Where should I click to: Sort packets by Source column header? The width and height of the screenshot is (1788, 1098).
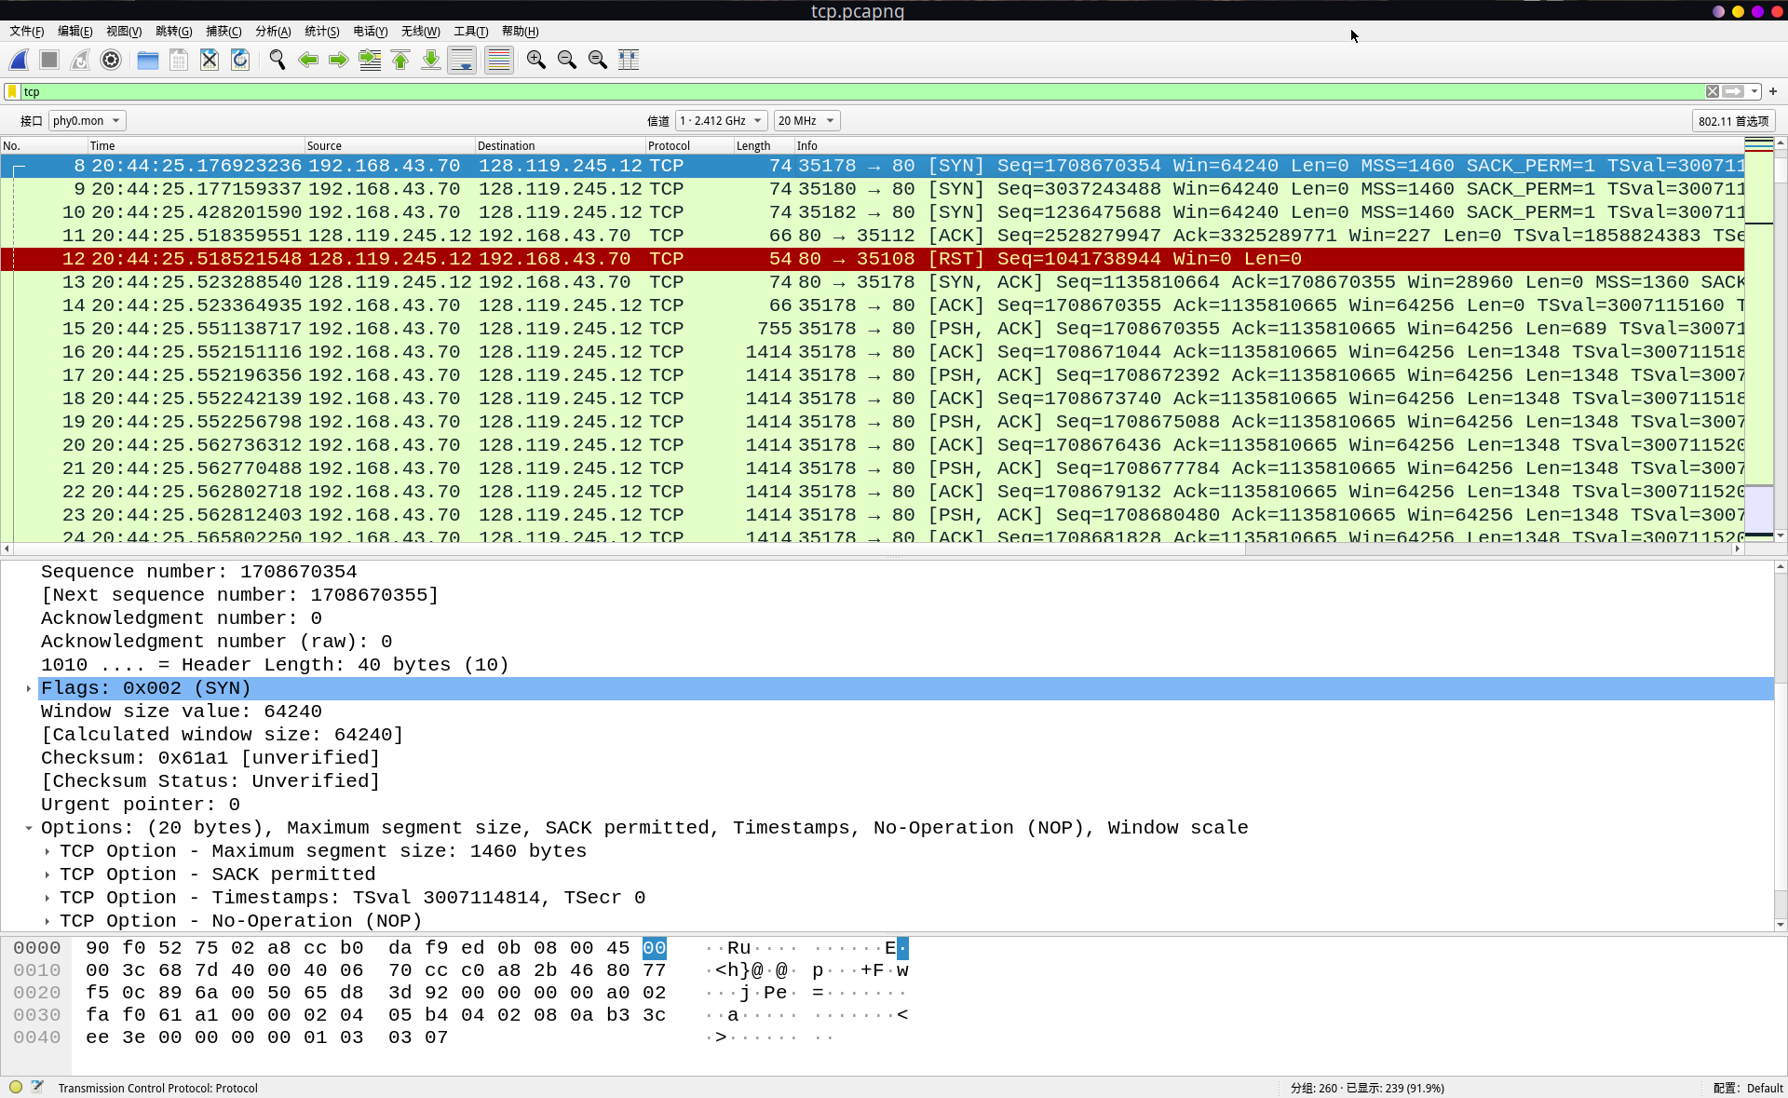tap(389, 145)
